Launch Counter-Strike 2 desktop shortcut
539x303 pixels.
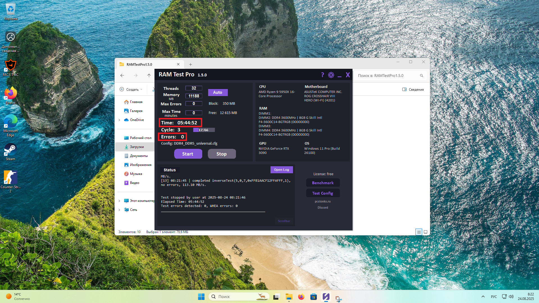click(11, 181)
